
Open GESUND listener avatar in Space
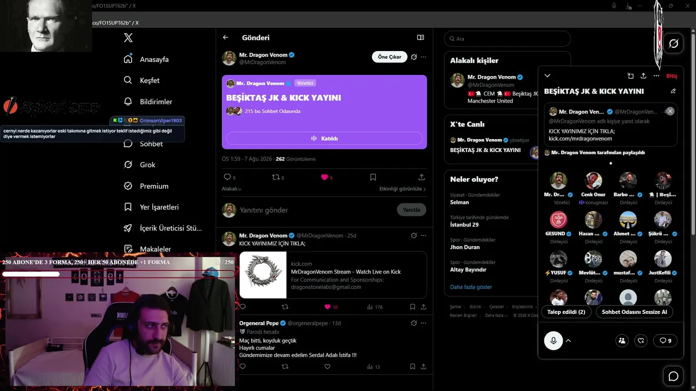(x=558, y=219)
